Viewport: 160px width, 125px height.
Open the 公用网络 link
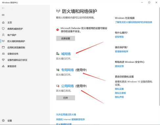coord(67,86)
